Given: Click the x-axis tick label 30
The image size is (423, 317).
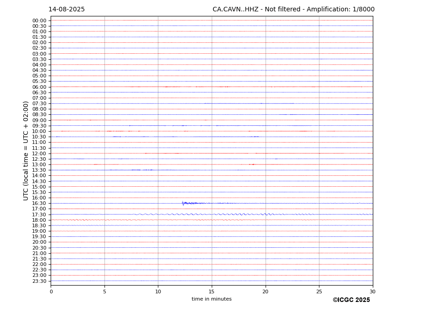Looking at the screenshot, I should (372, 291).
